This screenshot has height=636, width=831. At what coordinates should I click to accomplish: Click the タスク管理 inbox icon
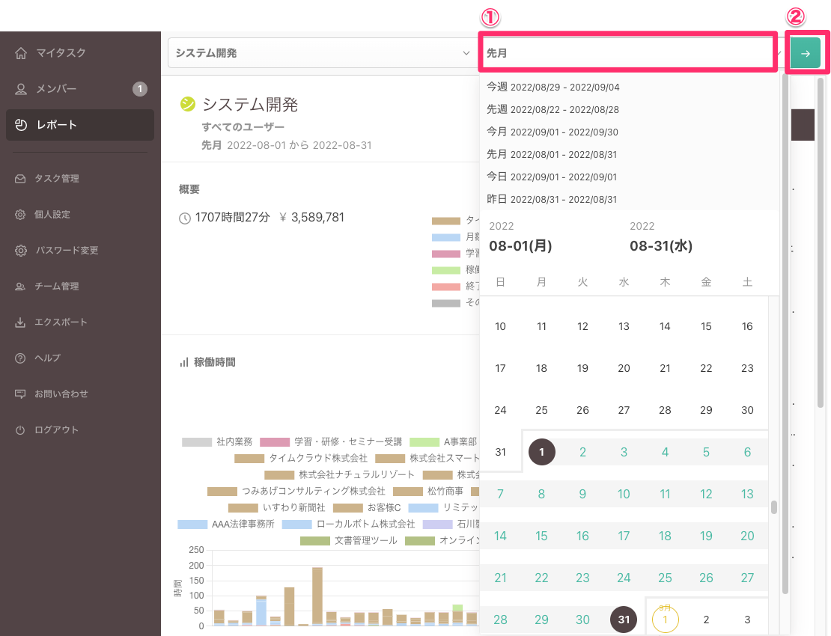click(x=21, y=178)
